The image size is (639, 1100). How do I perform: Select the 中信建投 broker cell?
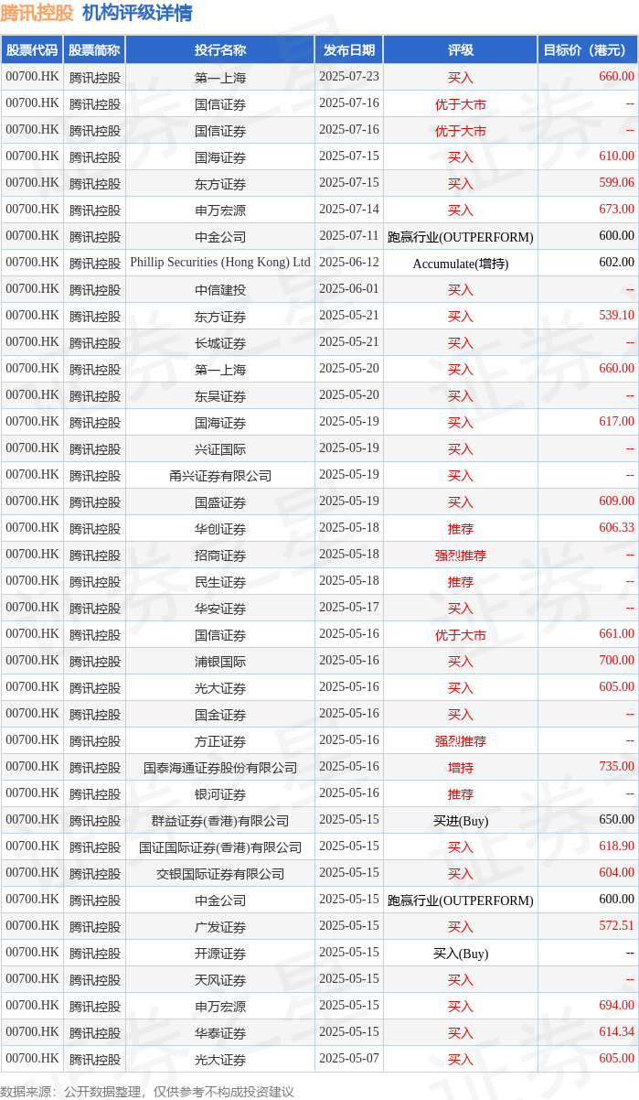tap(220, 289)
